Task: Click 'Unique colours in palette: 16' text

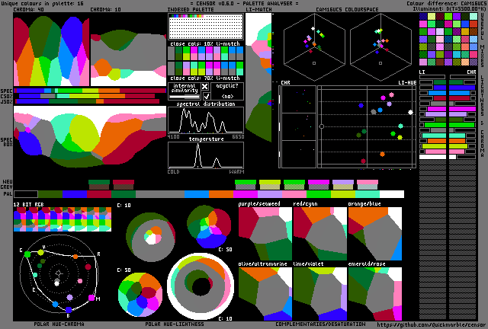Action: click(43, 3)
